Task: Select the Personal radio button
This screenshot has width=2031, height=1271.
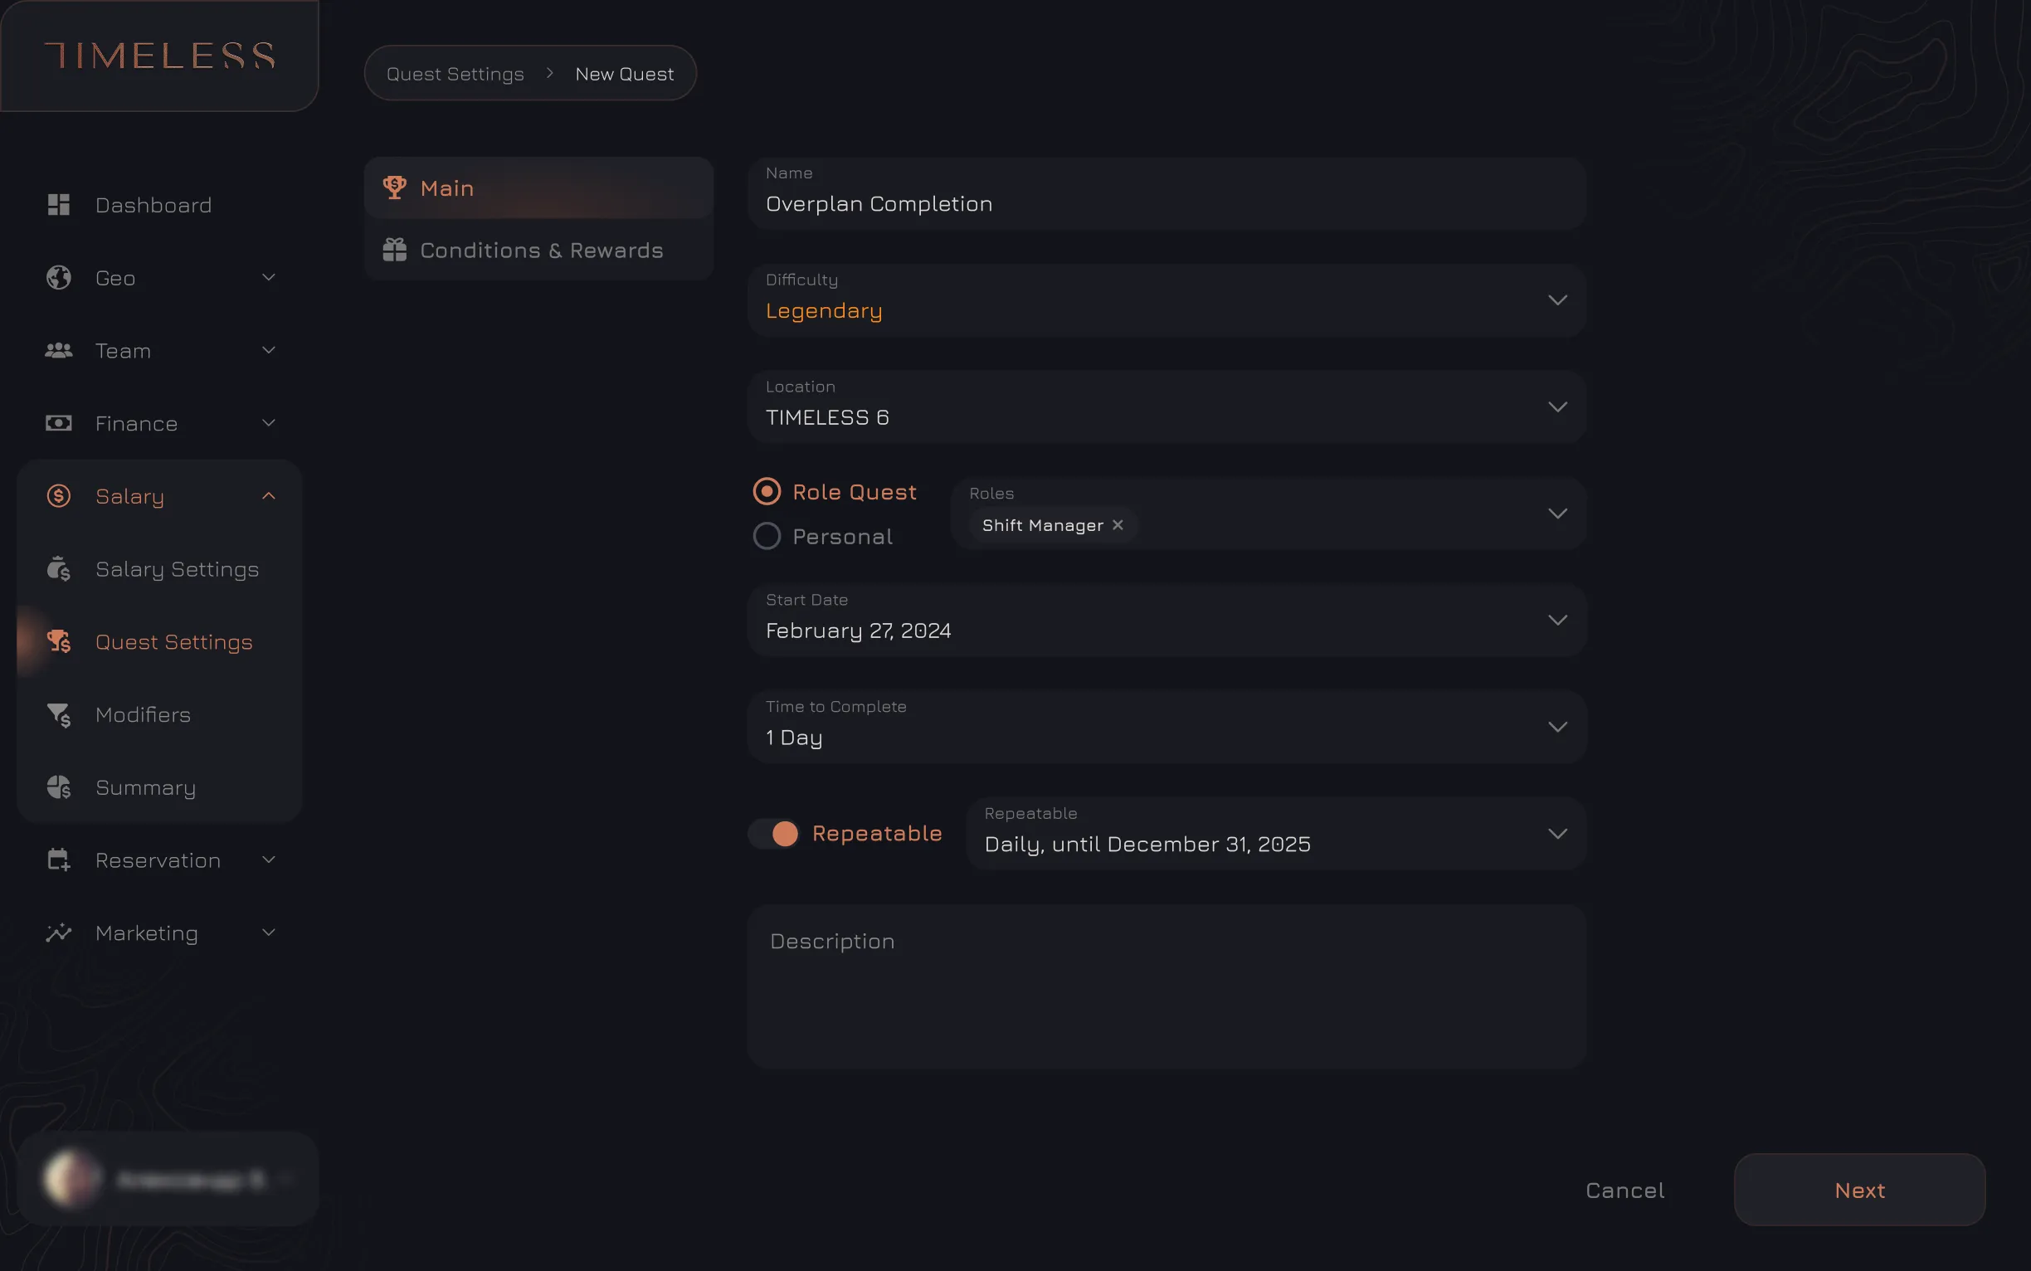Action: 766,536
